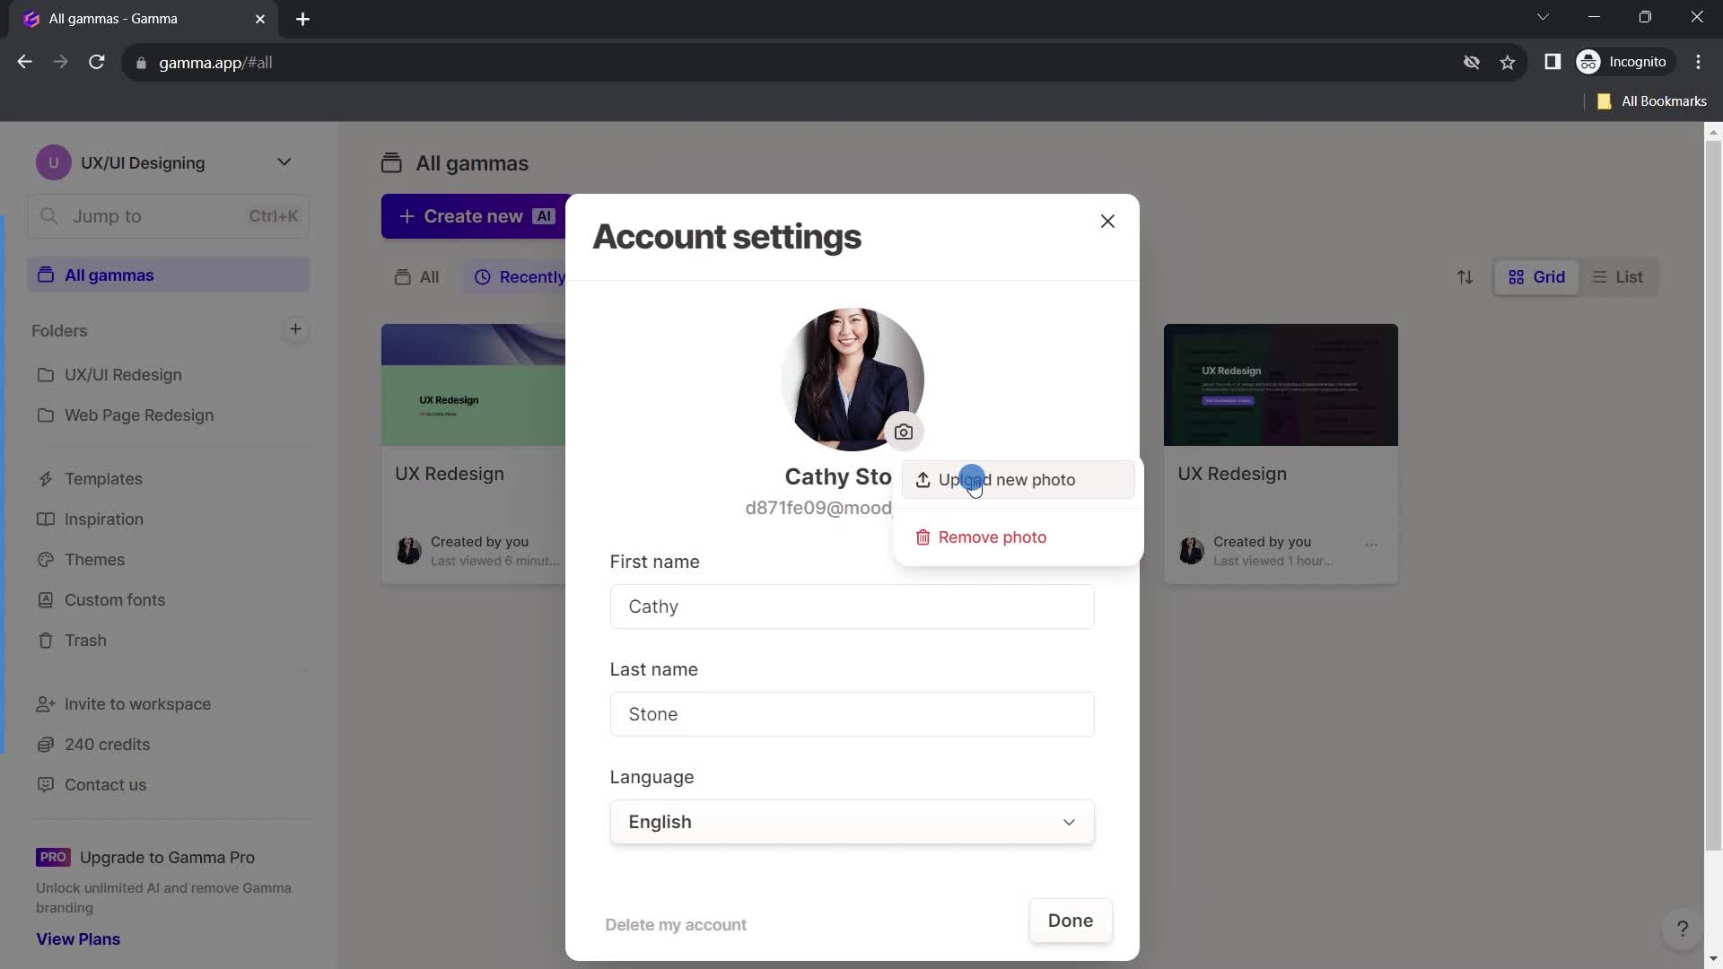The image size is (1723, 969).
Task: Click the camera icon to change photo
Action: [904, 432]
